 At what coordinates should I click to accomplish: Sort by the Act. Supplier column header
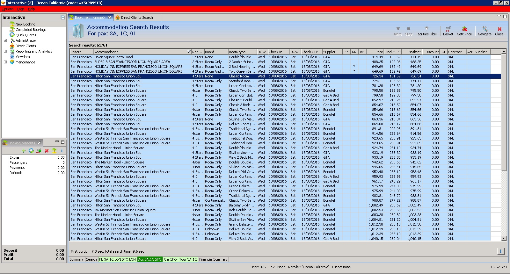coord(478,52)
